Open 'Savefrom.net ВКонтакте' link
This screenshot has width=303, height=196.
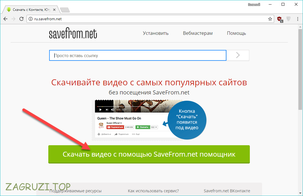pos(227,191)
